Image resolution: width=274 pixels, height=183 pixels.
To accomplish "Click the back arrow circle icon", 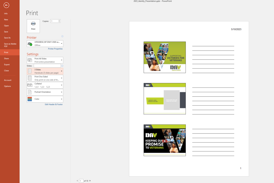I will click(6, 5).
